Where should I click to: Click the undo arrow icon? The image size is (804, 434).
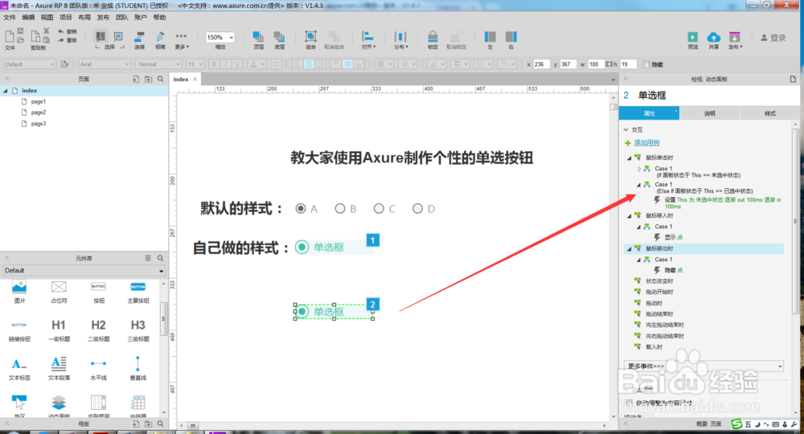click(61, 32)
